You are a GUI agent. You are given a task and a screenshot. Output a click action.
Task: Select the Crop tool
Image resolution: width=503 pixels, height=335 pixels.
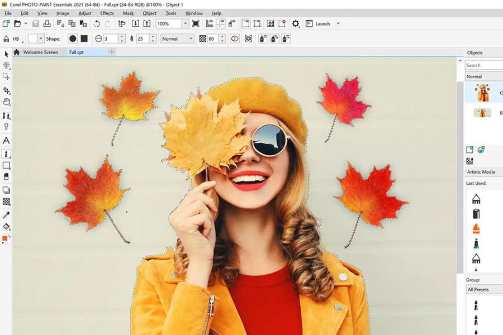(x=6, y=90)
